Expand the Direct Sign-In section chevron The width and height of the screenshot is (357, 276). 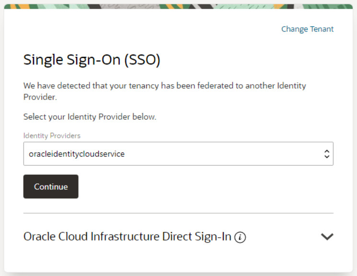(x=327, y=236)
